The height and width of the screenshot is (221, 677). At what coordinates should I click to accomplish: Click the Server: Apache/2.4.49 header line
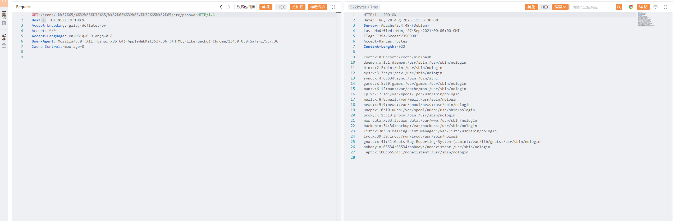396,25
